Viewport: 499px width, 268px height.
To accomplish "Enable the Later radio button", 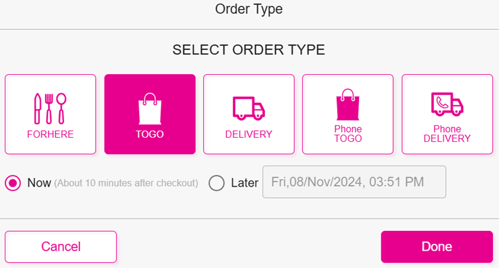I will 216,182.
